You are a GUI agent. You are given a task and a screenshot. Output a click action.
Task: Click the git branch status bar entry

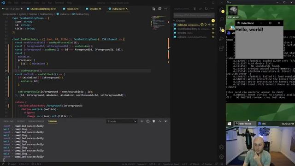[12, 164]
